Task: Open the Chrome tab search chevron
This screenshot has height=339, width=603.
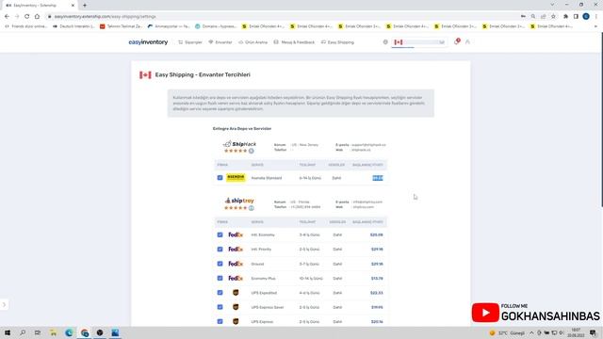Action: (552, 5)
